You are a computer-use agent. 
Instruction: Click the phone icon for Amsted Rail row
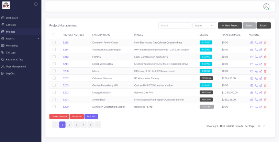[x=256, y=99]
